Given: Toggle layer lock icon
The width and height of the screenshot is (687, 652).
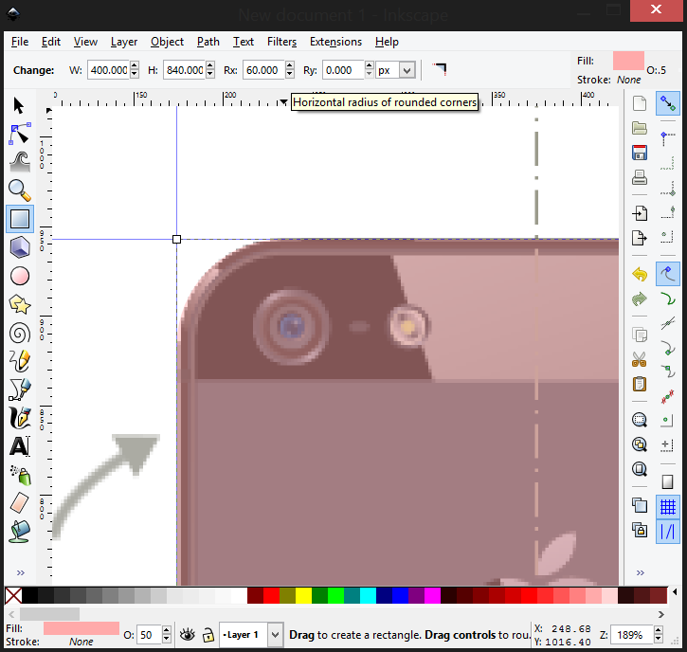Looking at the screenshot, I should (208, 635).
